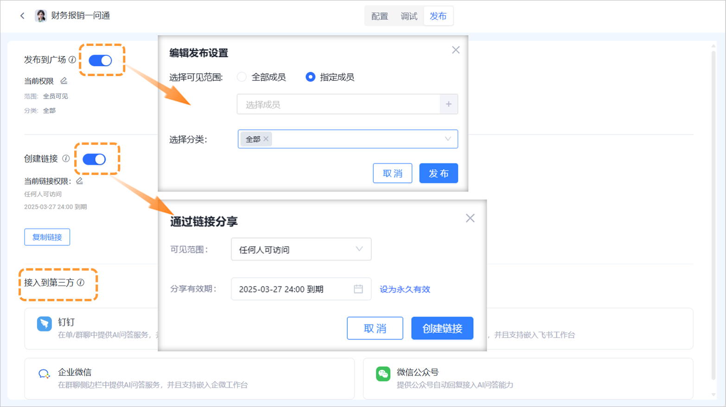Click the 微信公众号 integration icon

point(383,374)
